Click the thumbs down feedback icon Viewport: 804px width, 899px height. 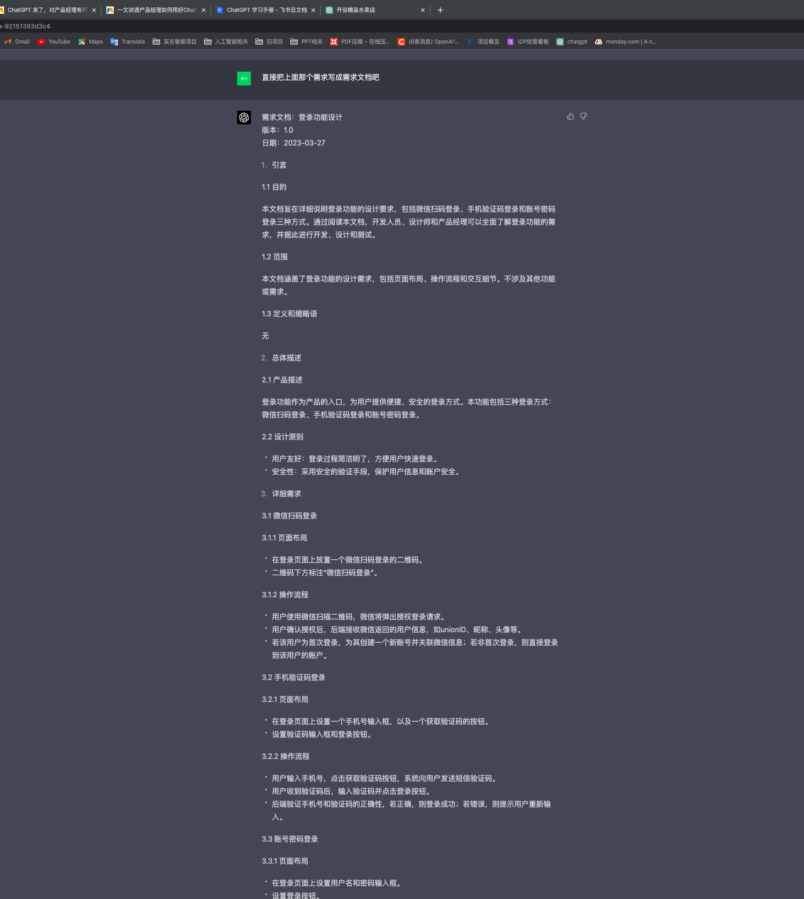pyautogui.click(x=583, y=117)
